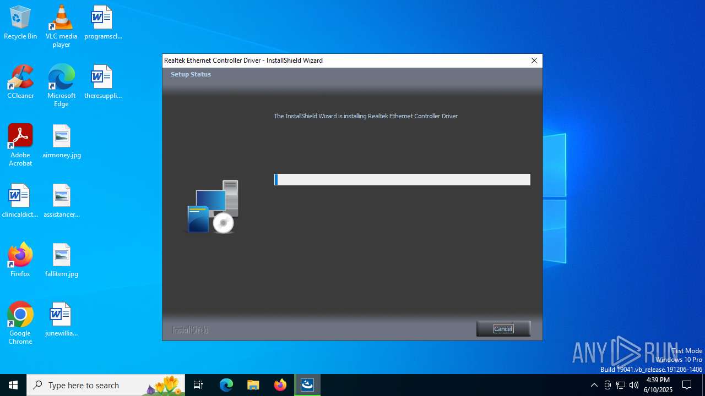
Task: Open the Windows Start menu
Action: point(13,385)
